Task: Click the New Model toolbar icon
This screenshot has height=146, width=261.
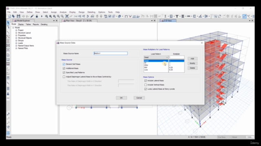Action: pos(10,16)
